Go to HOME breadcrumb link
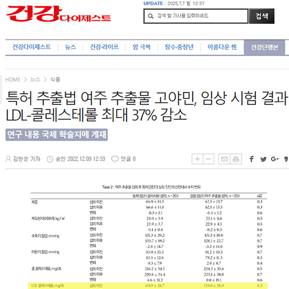The height and width of the screenshot is (289, 289). click(x=13, y=80)
